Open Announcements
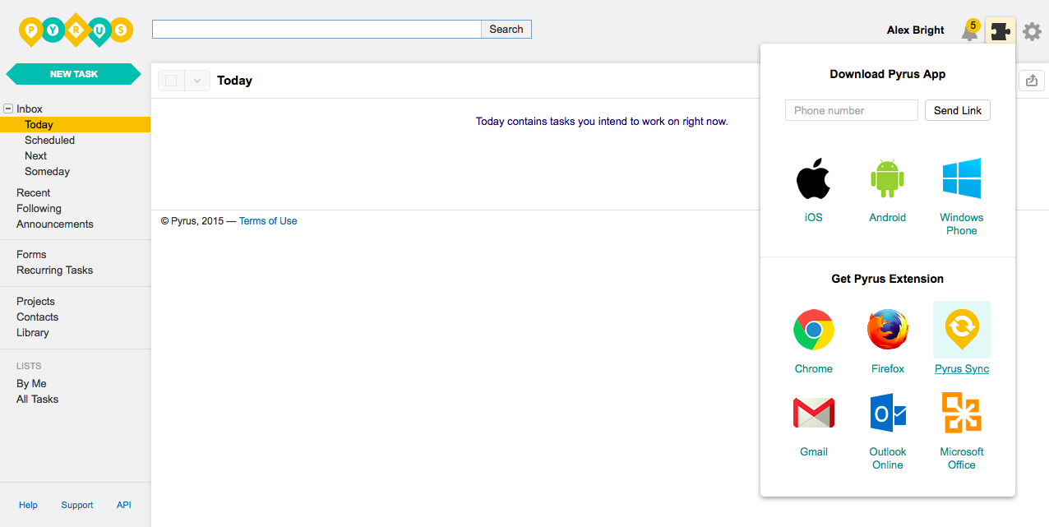Image resolution: width=1049 pixels, height=527 pixels. point(55,224)
